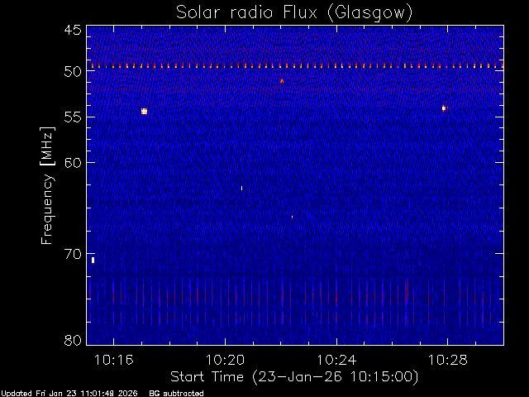Click the "10:28" time tick label

point(448,360)
